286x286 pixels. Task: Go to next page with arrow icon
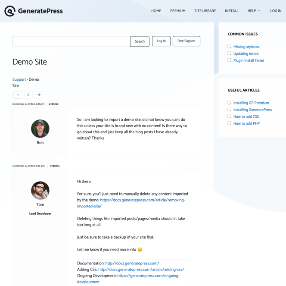[x=39, y=95]
